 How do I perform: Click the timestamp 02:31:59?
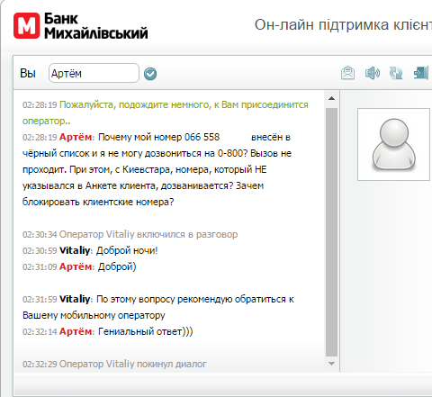(40, 300)
